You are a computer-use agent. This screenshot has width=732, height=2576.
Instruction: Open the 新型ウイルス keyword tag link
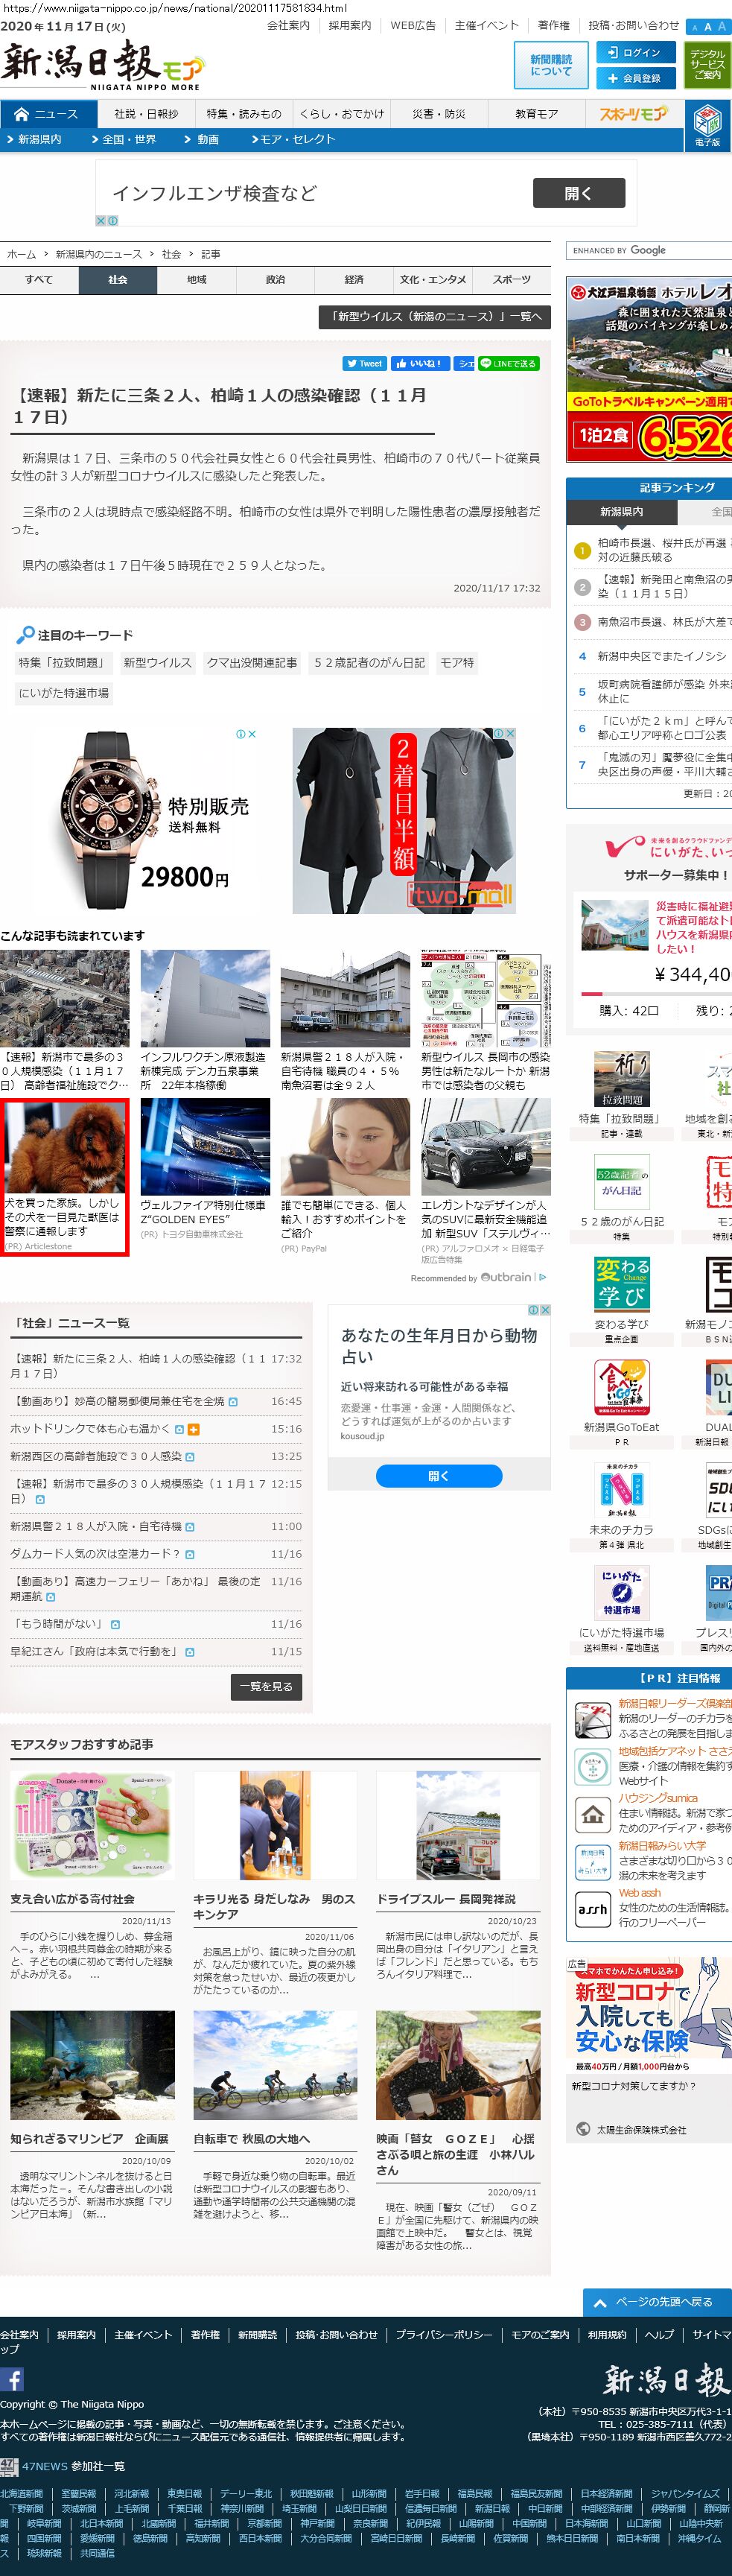pos(157,662)
